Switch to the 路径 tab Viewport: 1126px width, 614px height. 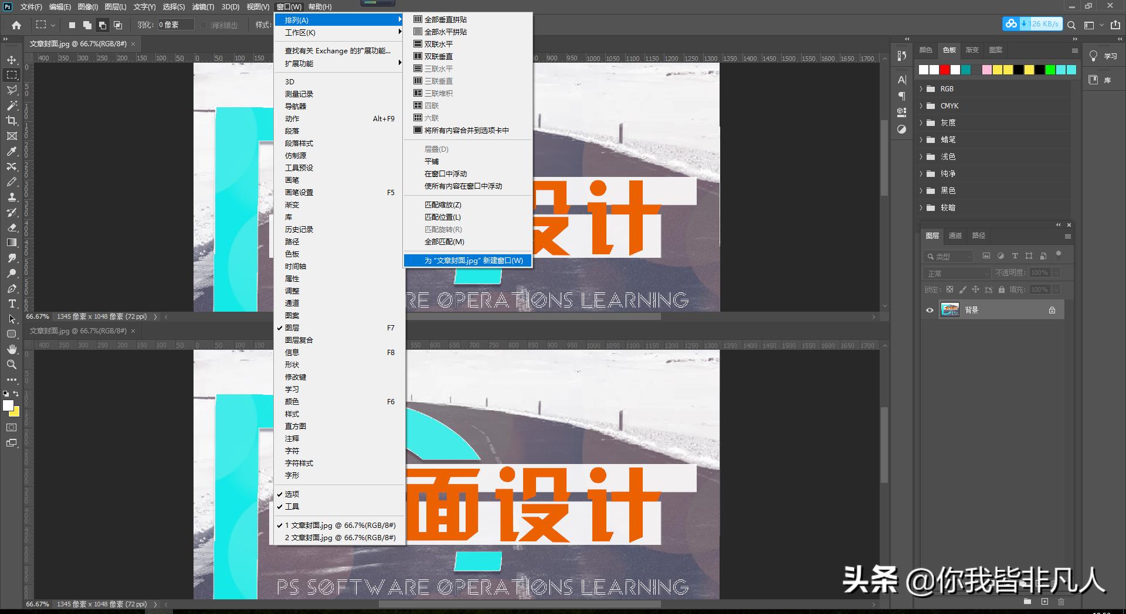pos(978,236)
